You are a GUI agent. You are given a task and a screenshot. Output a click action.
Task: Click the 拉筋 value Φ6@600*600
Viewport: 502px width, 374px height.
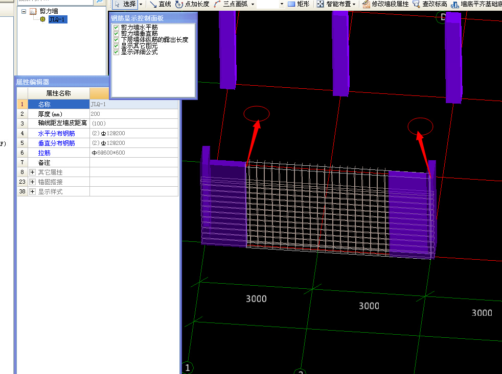(134, 153)
